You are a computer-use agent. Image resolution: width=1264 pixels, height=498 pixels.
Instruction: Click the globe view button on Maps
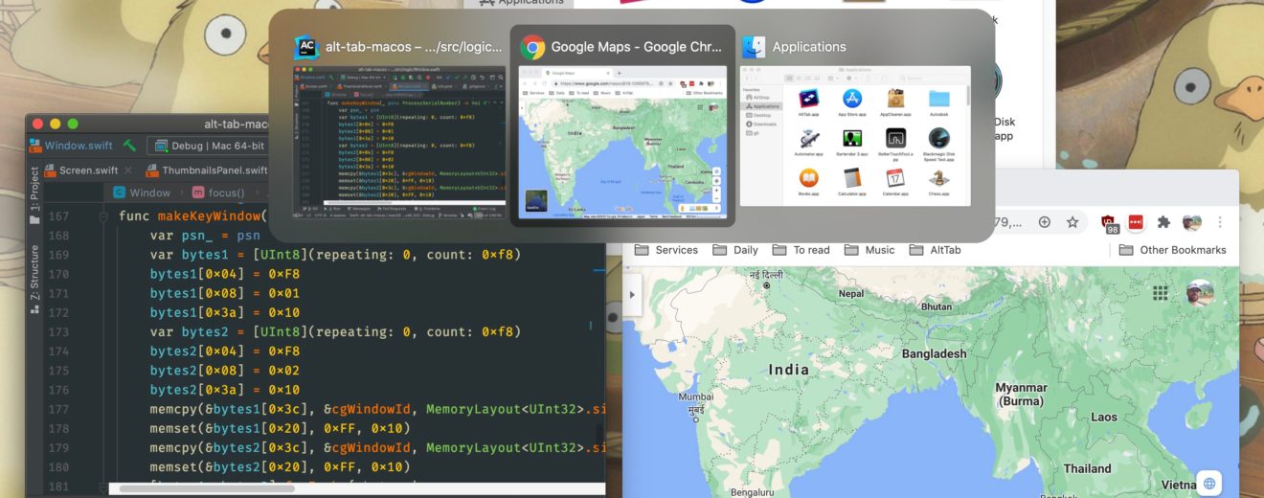click(x=1209, y=483)
